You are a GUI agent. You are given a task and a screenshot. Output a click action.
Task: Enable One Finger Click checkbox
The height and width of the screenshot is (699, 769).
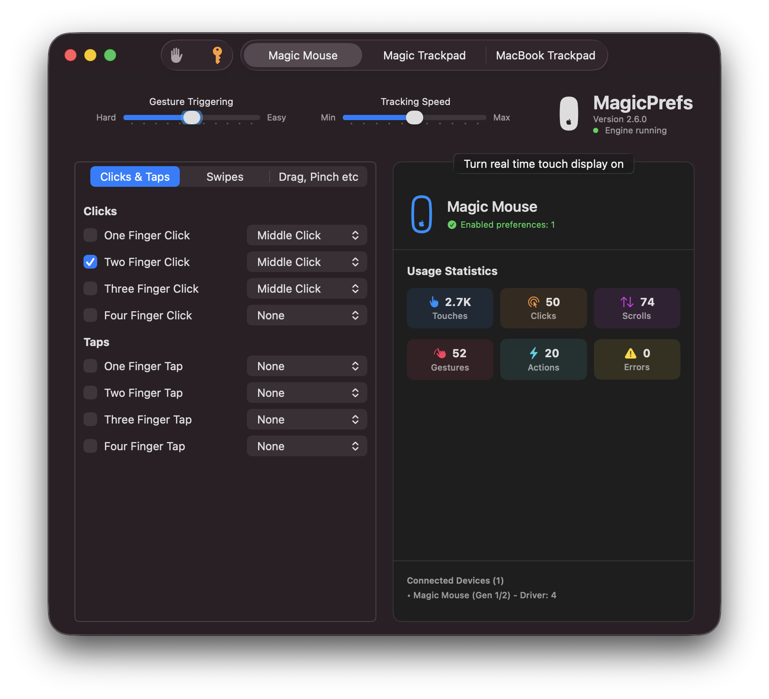[90, 235]
